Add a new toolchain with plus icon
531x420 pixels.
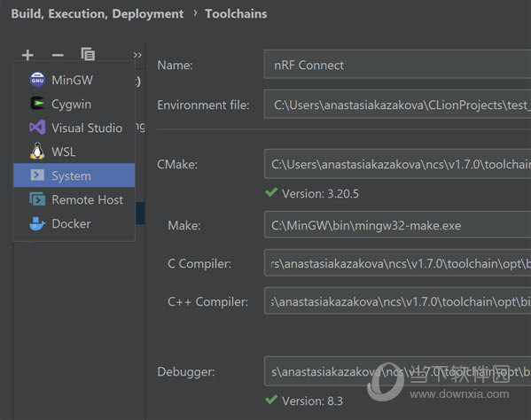(x=27, y=55)
